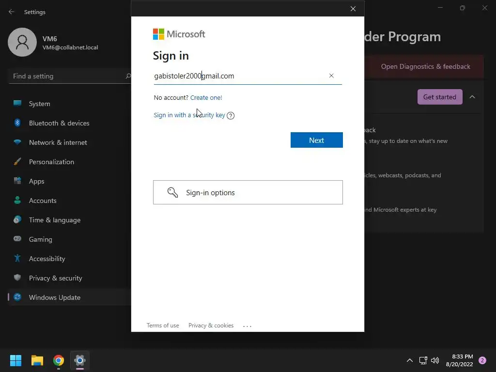Image resolution: width=496 pixels, height=372 pixels.
Task: Click the Get started button
Action: [x=440, y=97]
